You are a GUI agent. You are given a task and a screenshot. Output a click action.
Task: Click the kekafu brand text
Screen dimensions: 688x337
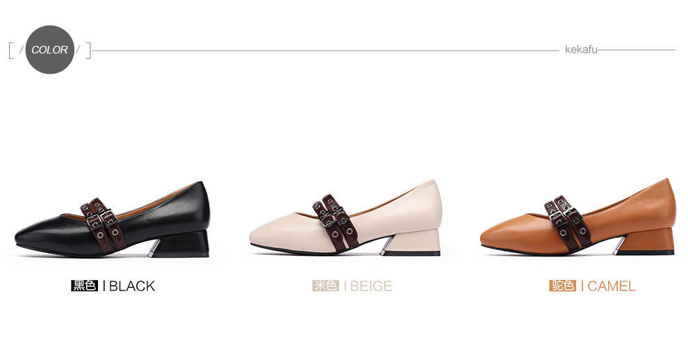click(581, 49)
